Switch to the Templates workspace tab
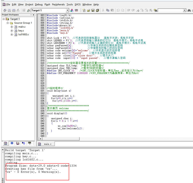Screen dimensions: 193x183 30,143
